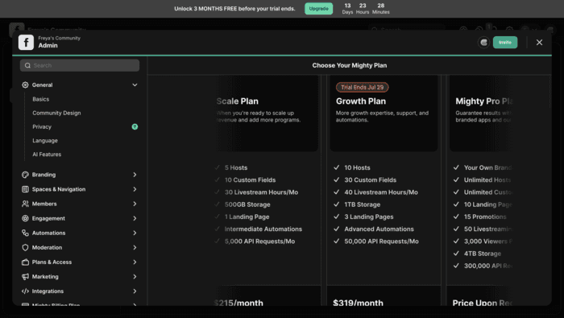Expand the Branding section chevron
Screen dimensions: 564x318
click(x=135, y=175)
